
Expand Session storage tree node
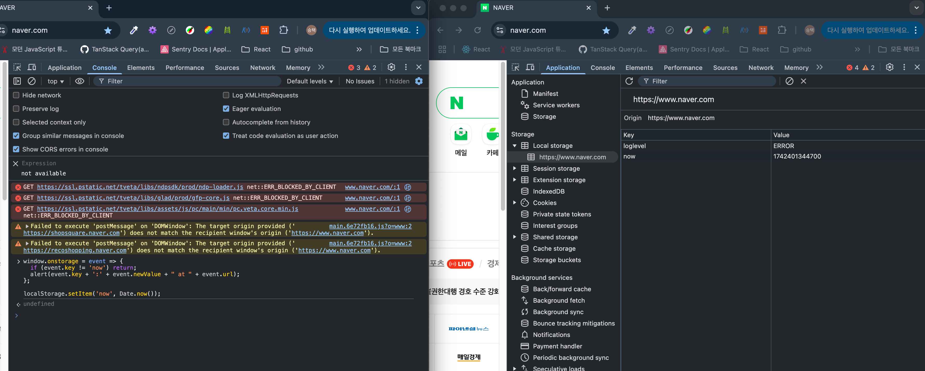[x=515, y=168]
